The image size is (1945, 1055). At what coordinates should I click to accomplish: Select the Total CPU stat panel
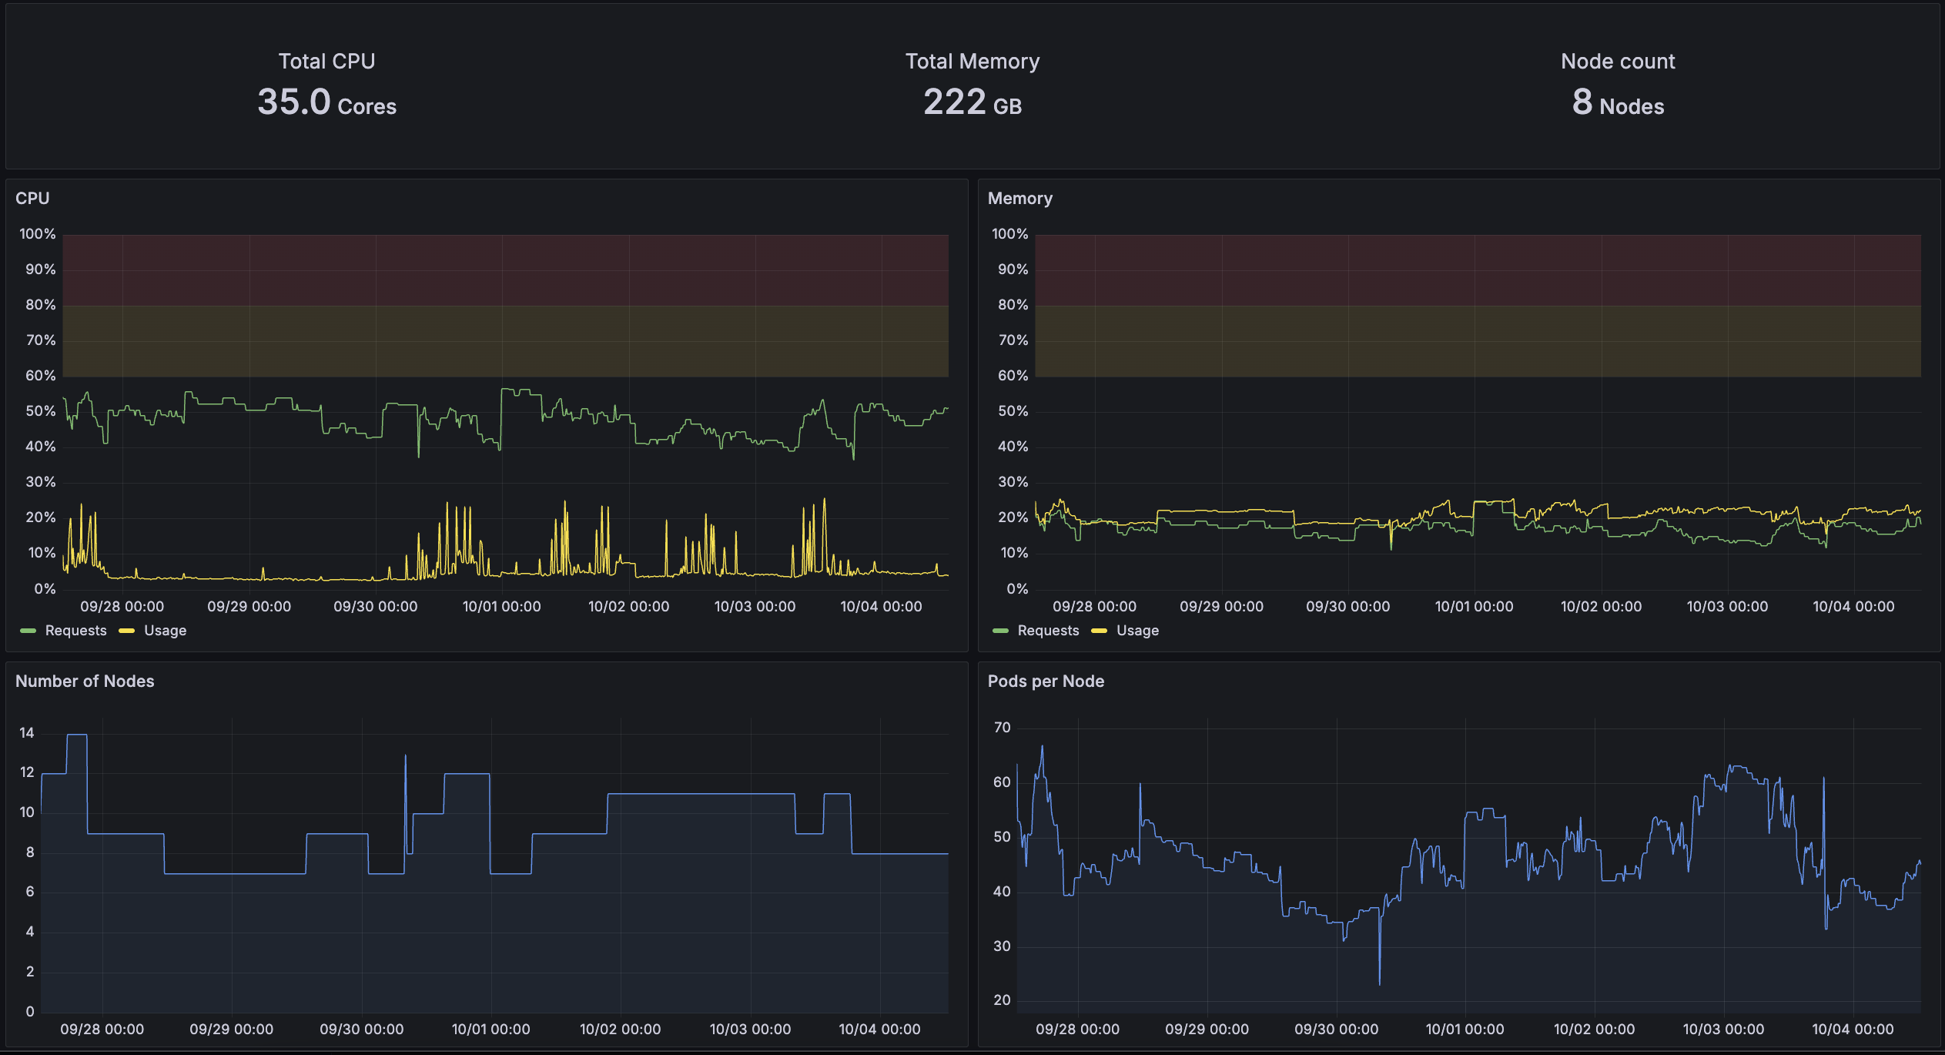pyautogui.click(x=326, y=85)
